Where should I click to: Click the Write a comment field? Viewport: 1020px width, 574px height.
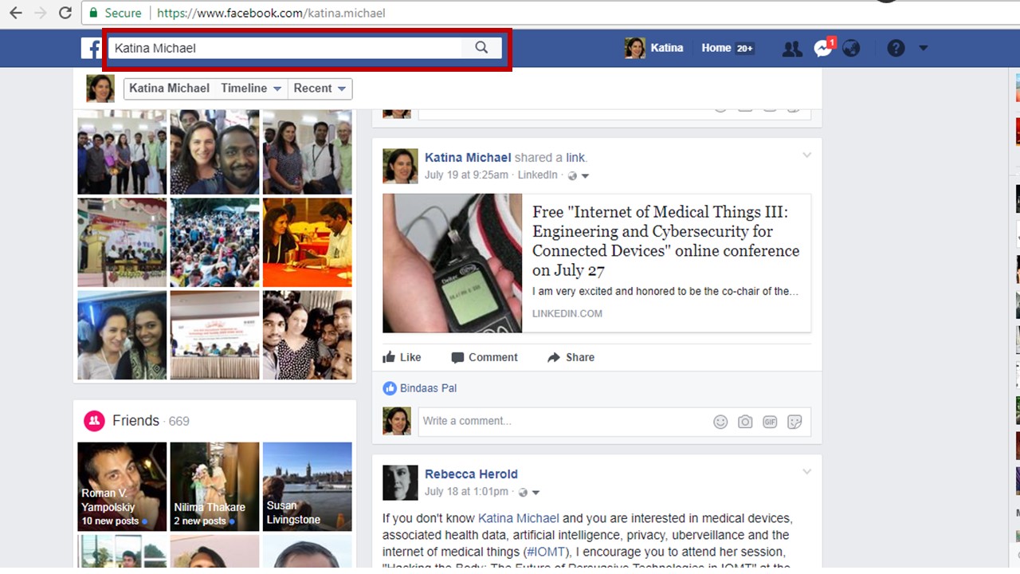point(566,421)
